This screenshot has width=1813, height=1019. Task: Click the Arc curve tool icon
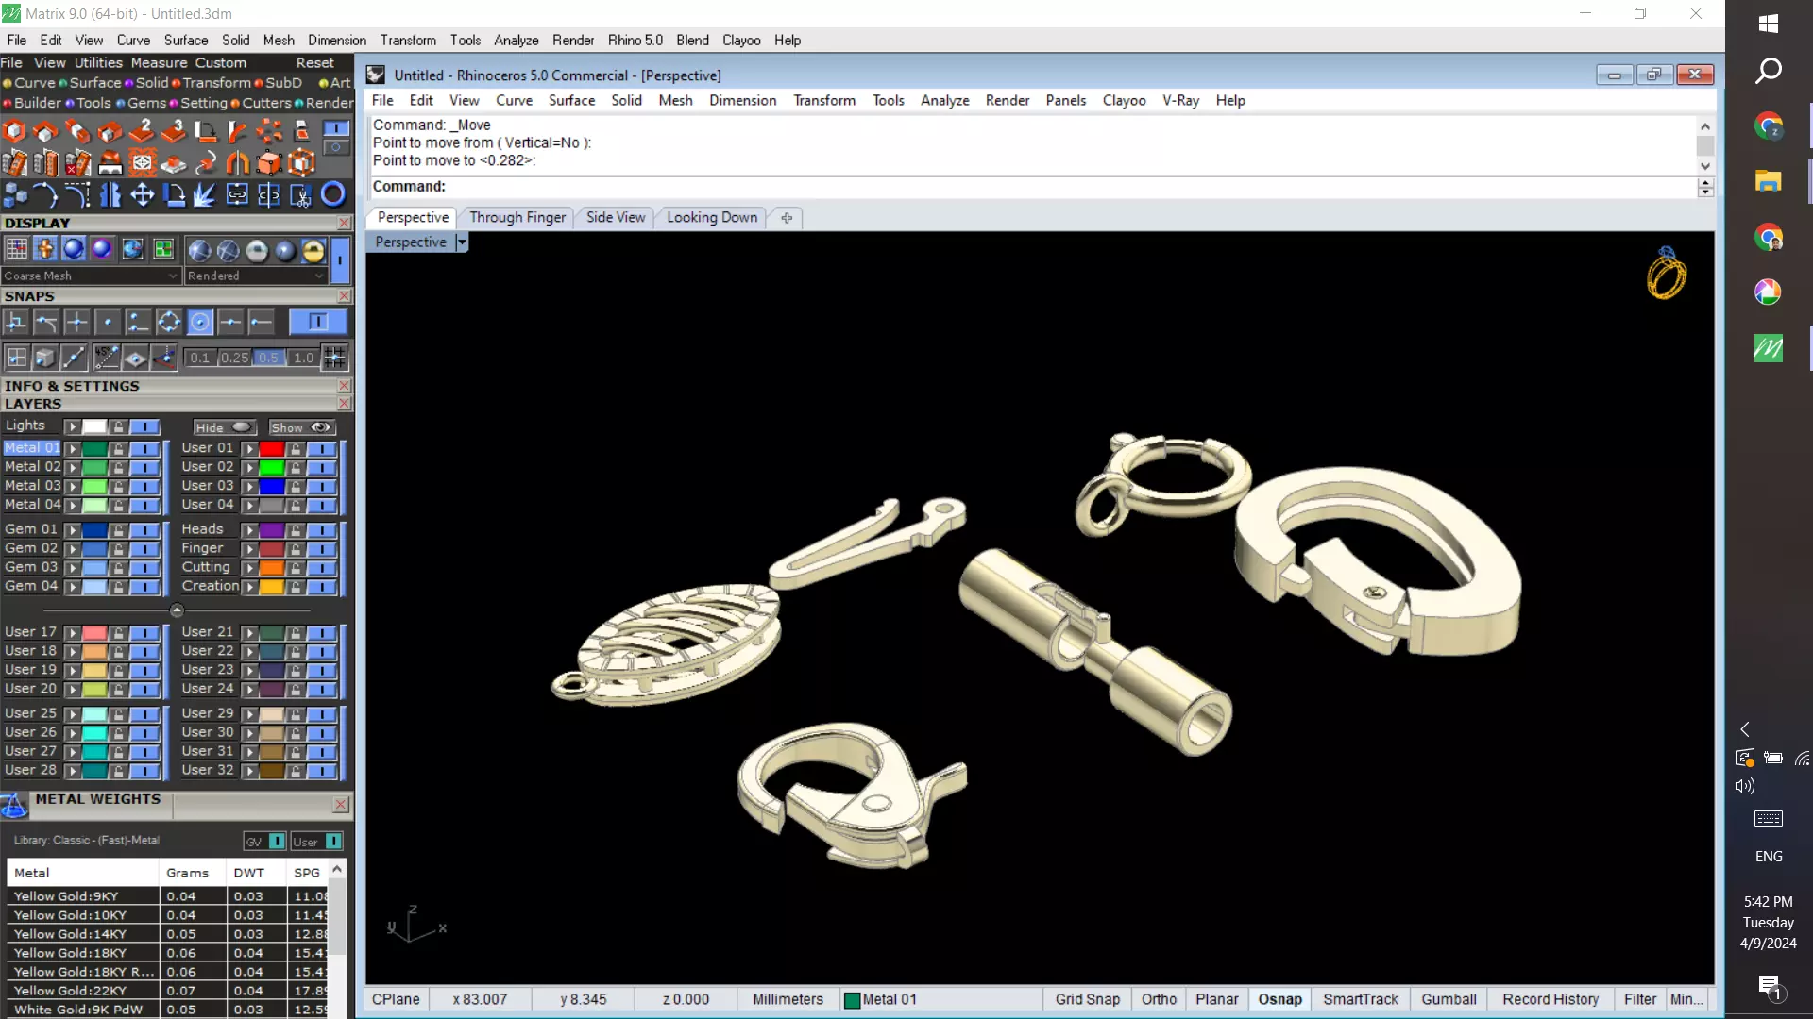click(x=46, y=194)
